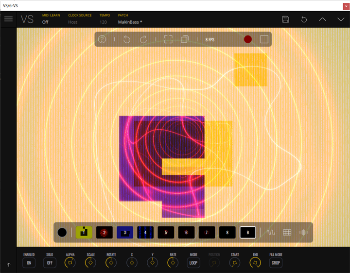Toggle the fullscreen brackets icon
The image size is (350, 273).
[x=168, y=39]
